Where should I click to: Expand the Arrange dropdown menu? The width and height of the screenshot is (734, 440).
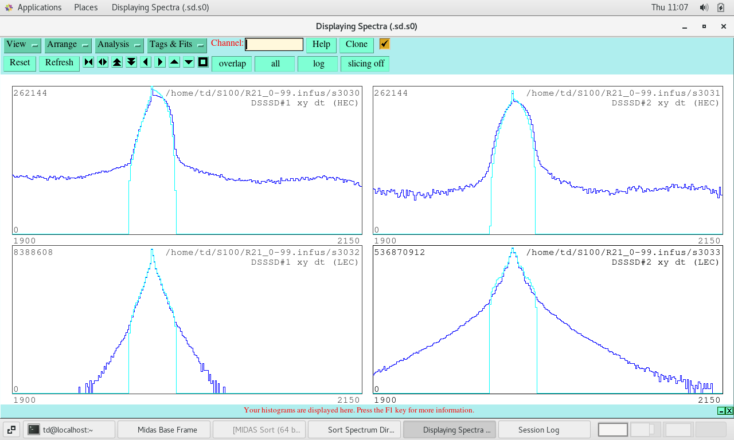[x=68, y=45]
